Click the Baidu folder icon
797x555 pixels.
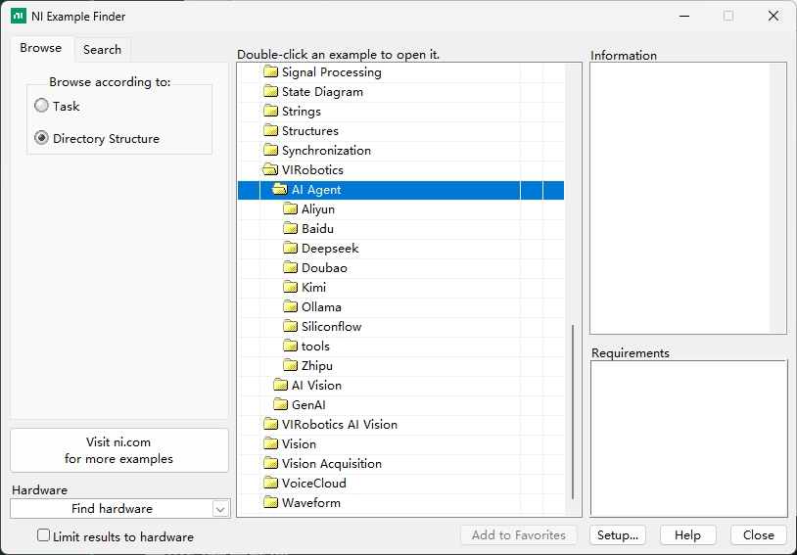click(x=290, y=229)
